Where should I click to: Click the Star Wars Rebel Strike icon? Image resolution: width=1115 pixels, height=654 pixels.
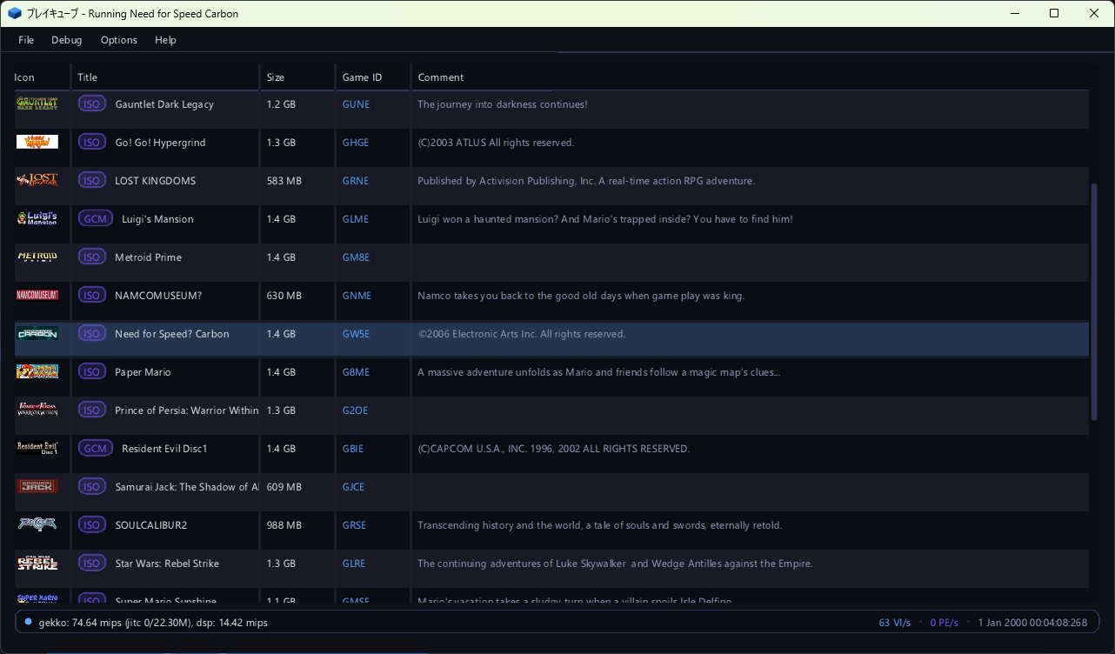click(x=37, y=563)
